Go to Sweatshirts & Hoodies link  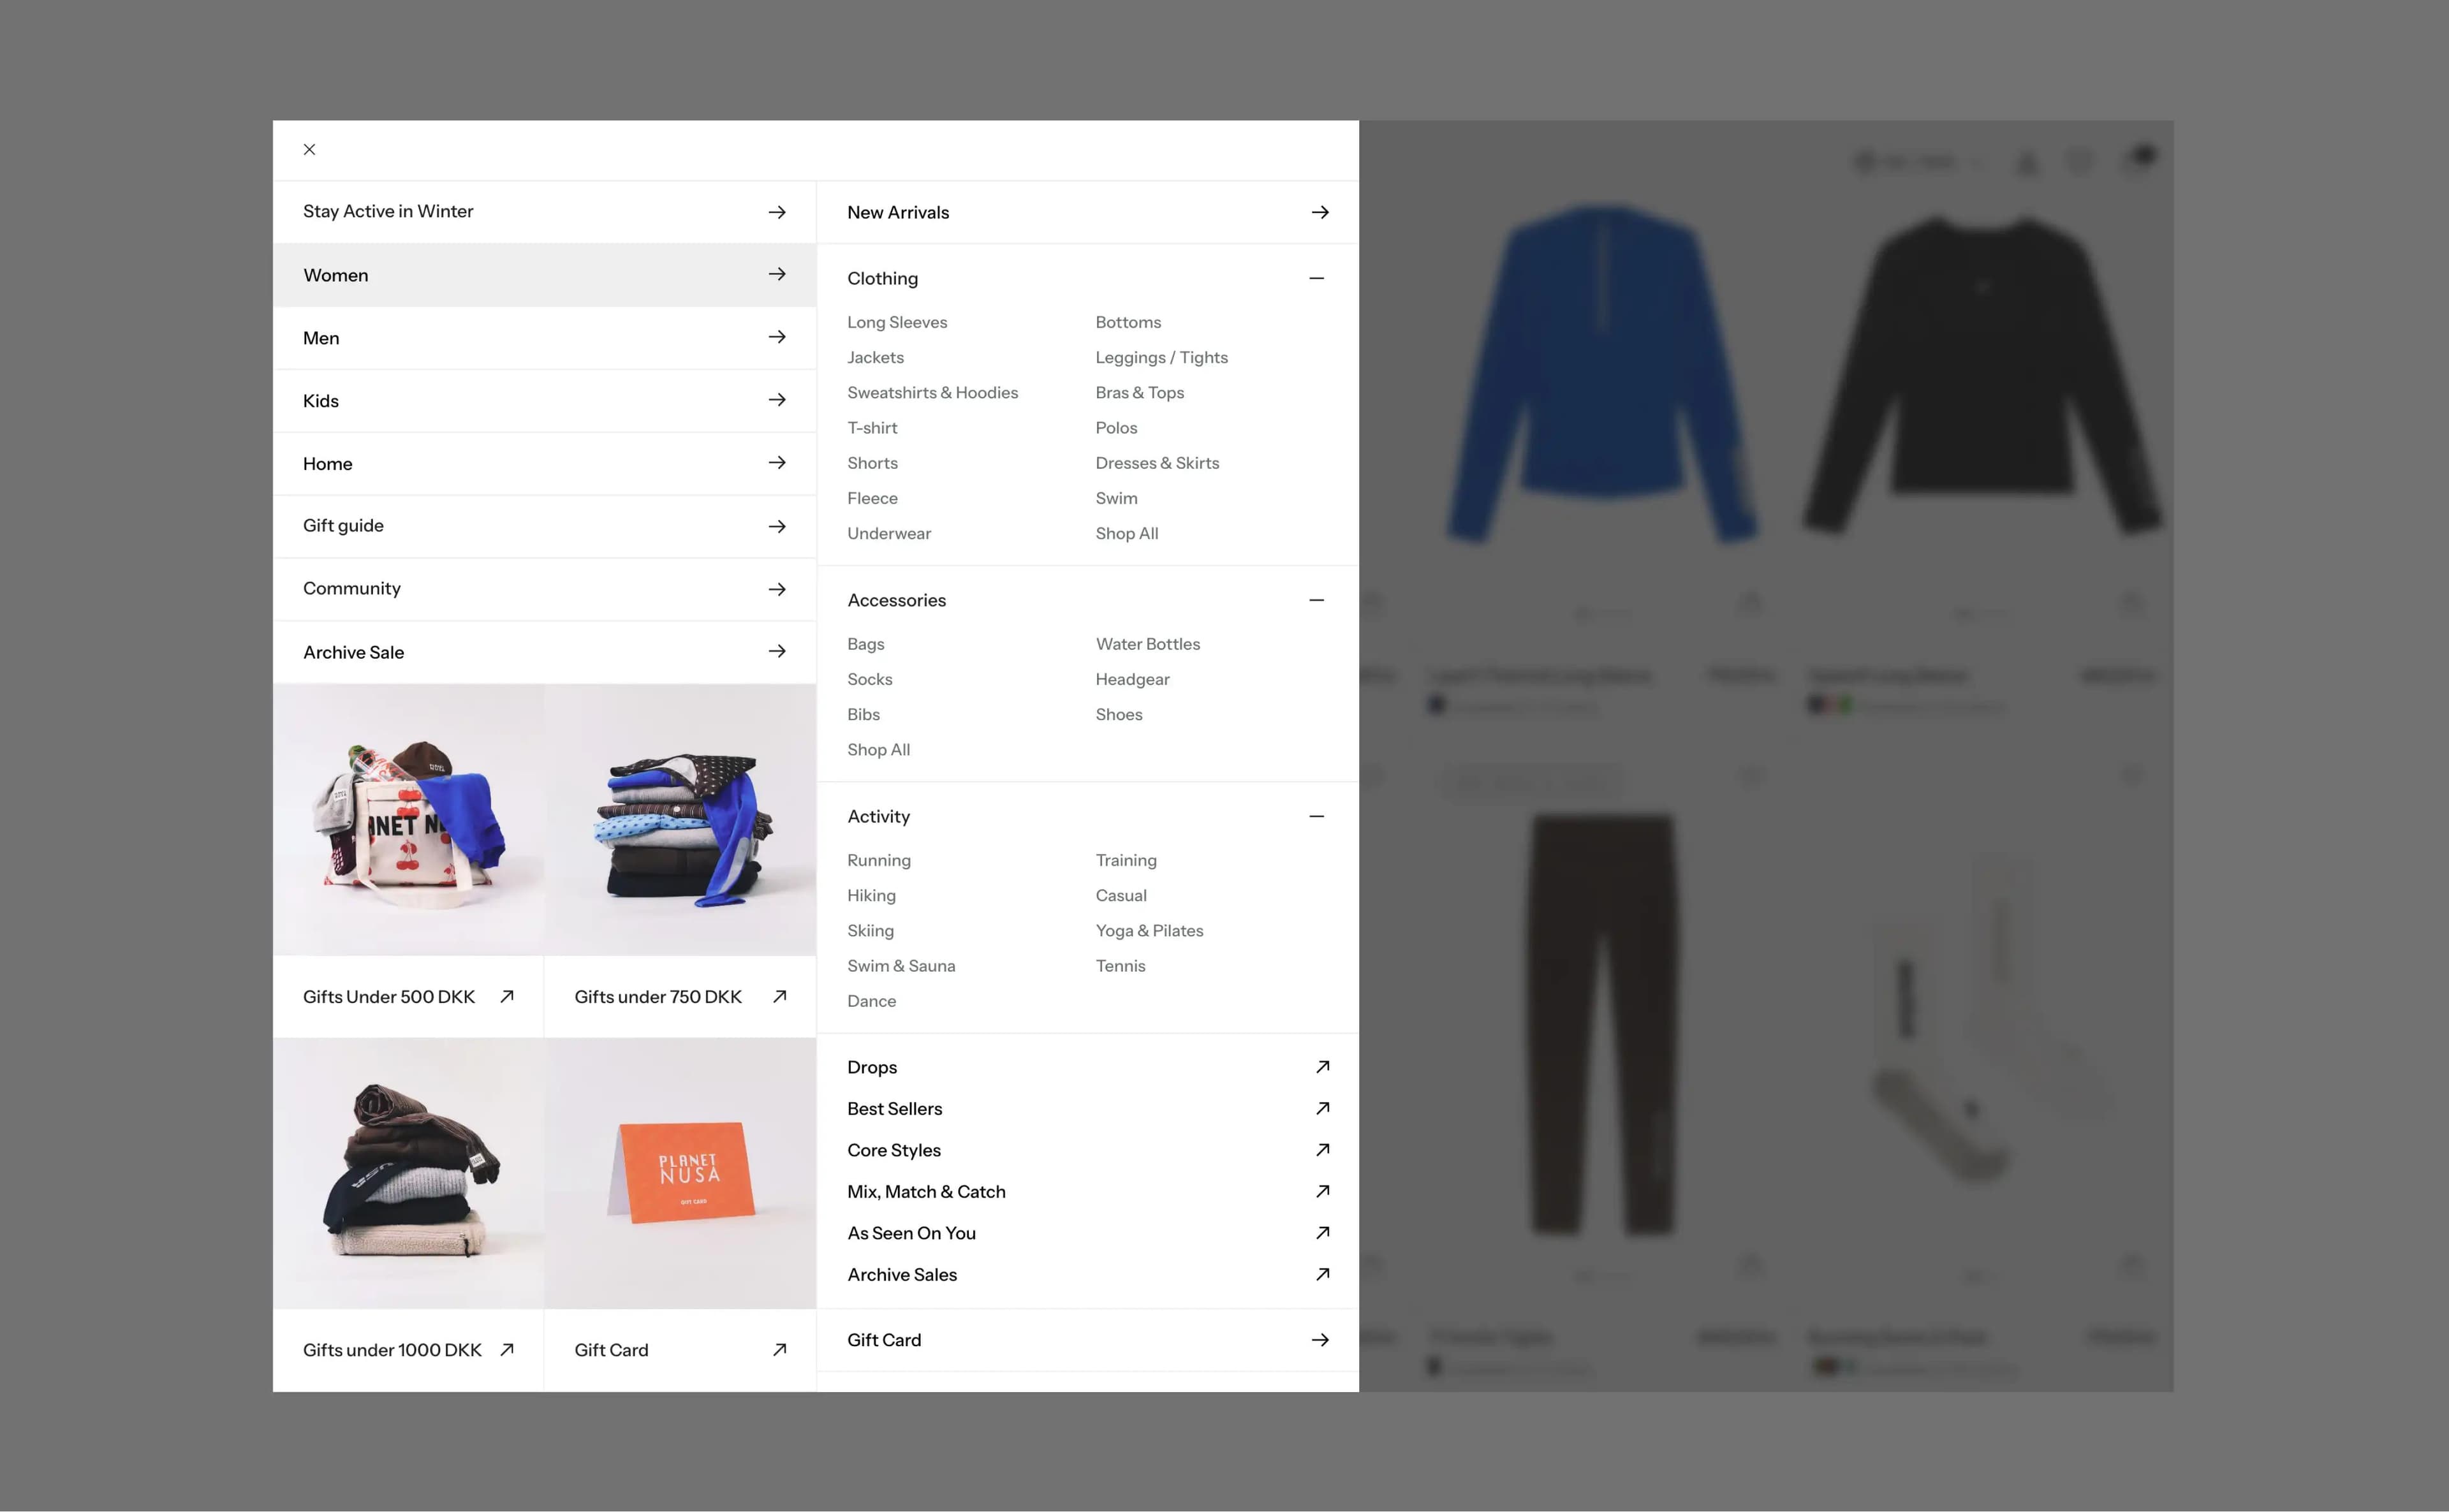click(932, 393)
